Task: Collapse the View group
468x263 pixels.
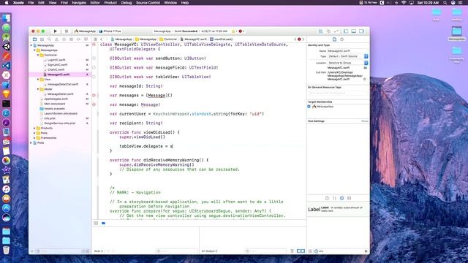Action: 38,80
